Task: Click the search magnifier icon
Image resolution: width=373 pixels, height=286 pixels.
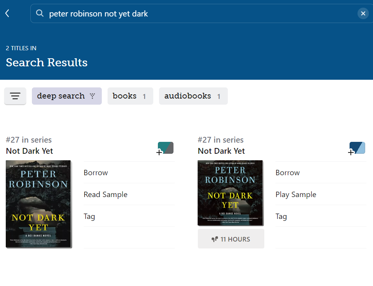Action: pyautogui.click(x=40, y=13)
